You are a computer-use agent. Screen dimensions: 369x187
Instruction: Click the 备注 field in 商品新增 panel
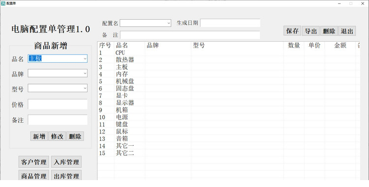[58, 120]
